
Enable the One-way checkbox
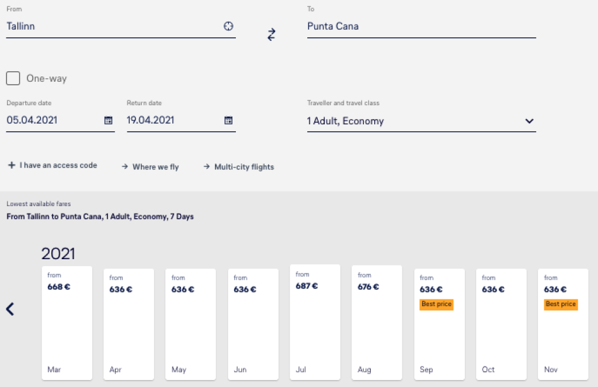[x=13, y=78]
